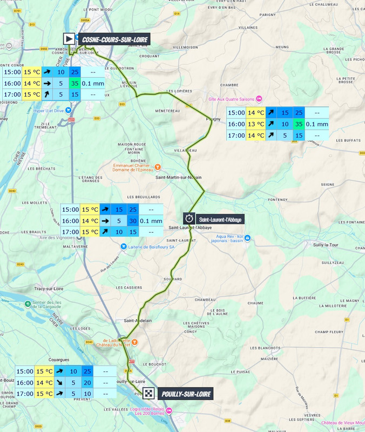Click the Villemoison place name
Image resolution: width=365 pixels, height=432 pixels.
pyautogui.click(x=185, y=48)
